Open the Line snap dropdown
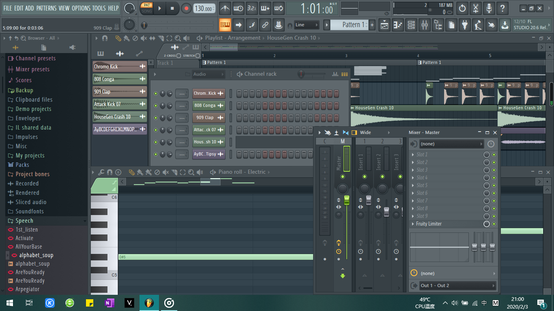The height and width of the screenshot is (311, 554). click(x=306, y=25)
